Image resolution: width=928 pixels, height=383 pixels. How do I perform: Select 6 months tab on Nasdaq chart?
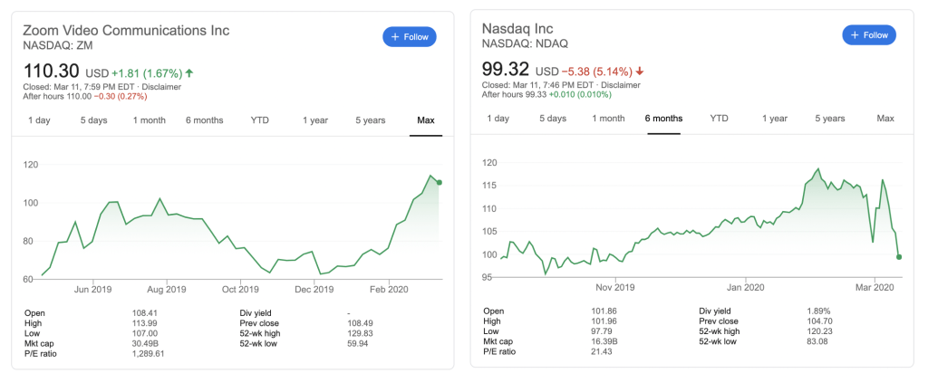[x=663, y=119]
